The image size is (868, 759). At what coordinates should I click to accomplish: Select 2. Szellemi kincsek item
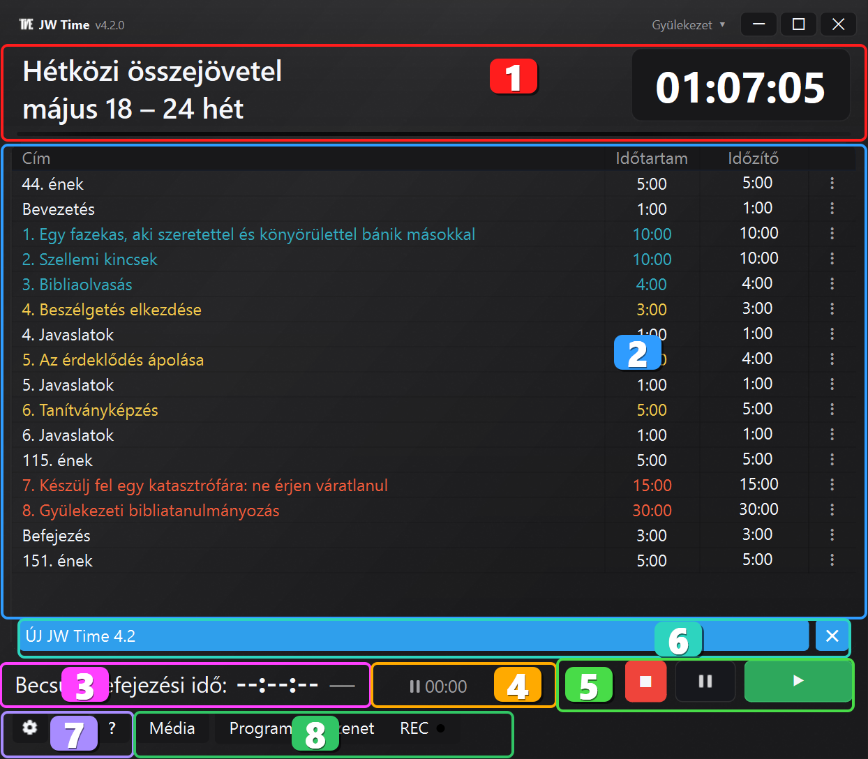pyautogui.click(x=90, y=260)
